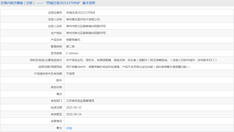Select registrant name 常州赛乐医疗技术有限公司
This screenshot has height=132, width=234.
83,20
